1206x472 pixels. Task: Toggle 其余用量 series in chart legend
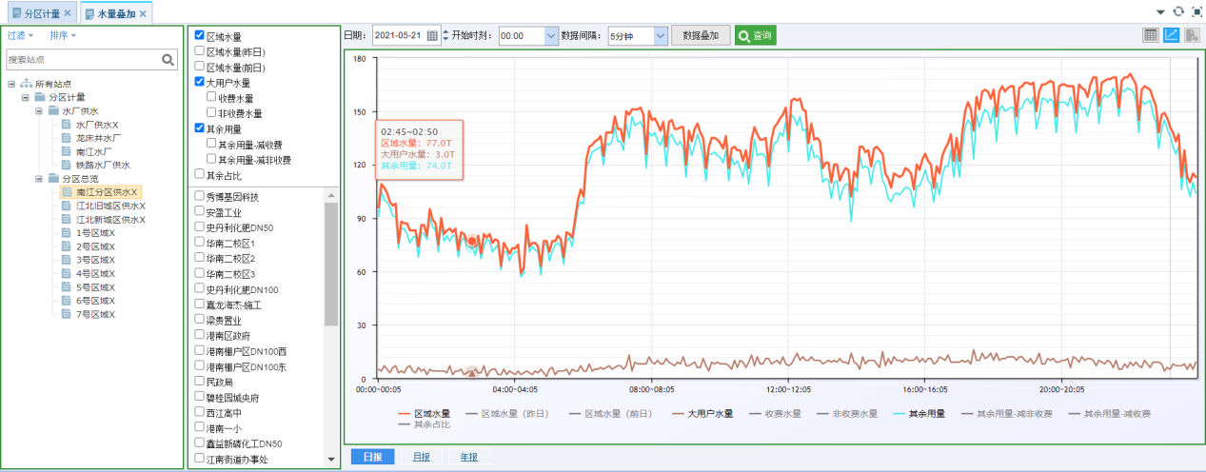tap(917, 414)
